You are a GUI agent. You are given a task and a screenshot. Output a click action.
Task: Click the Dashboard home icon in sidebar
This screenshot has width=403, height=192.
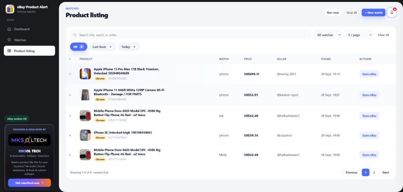(9, 29)
